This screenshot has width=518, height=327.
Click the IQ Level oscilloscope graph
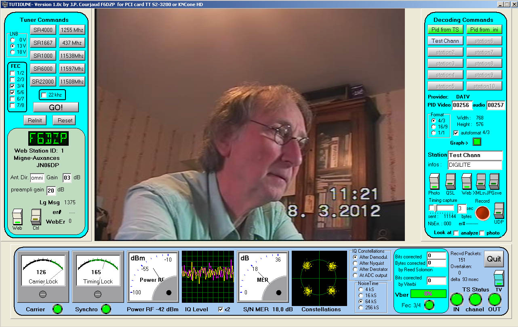point(208,277)
